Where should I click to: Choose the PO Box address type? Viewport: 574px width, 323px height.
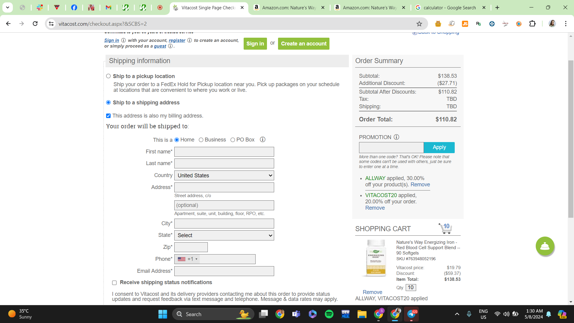(x=233, y=140)
